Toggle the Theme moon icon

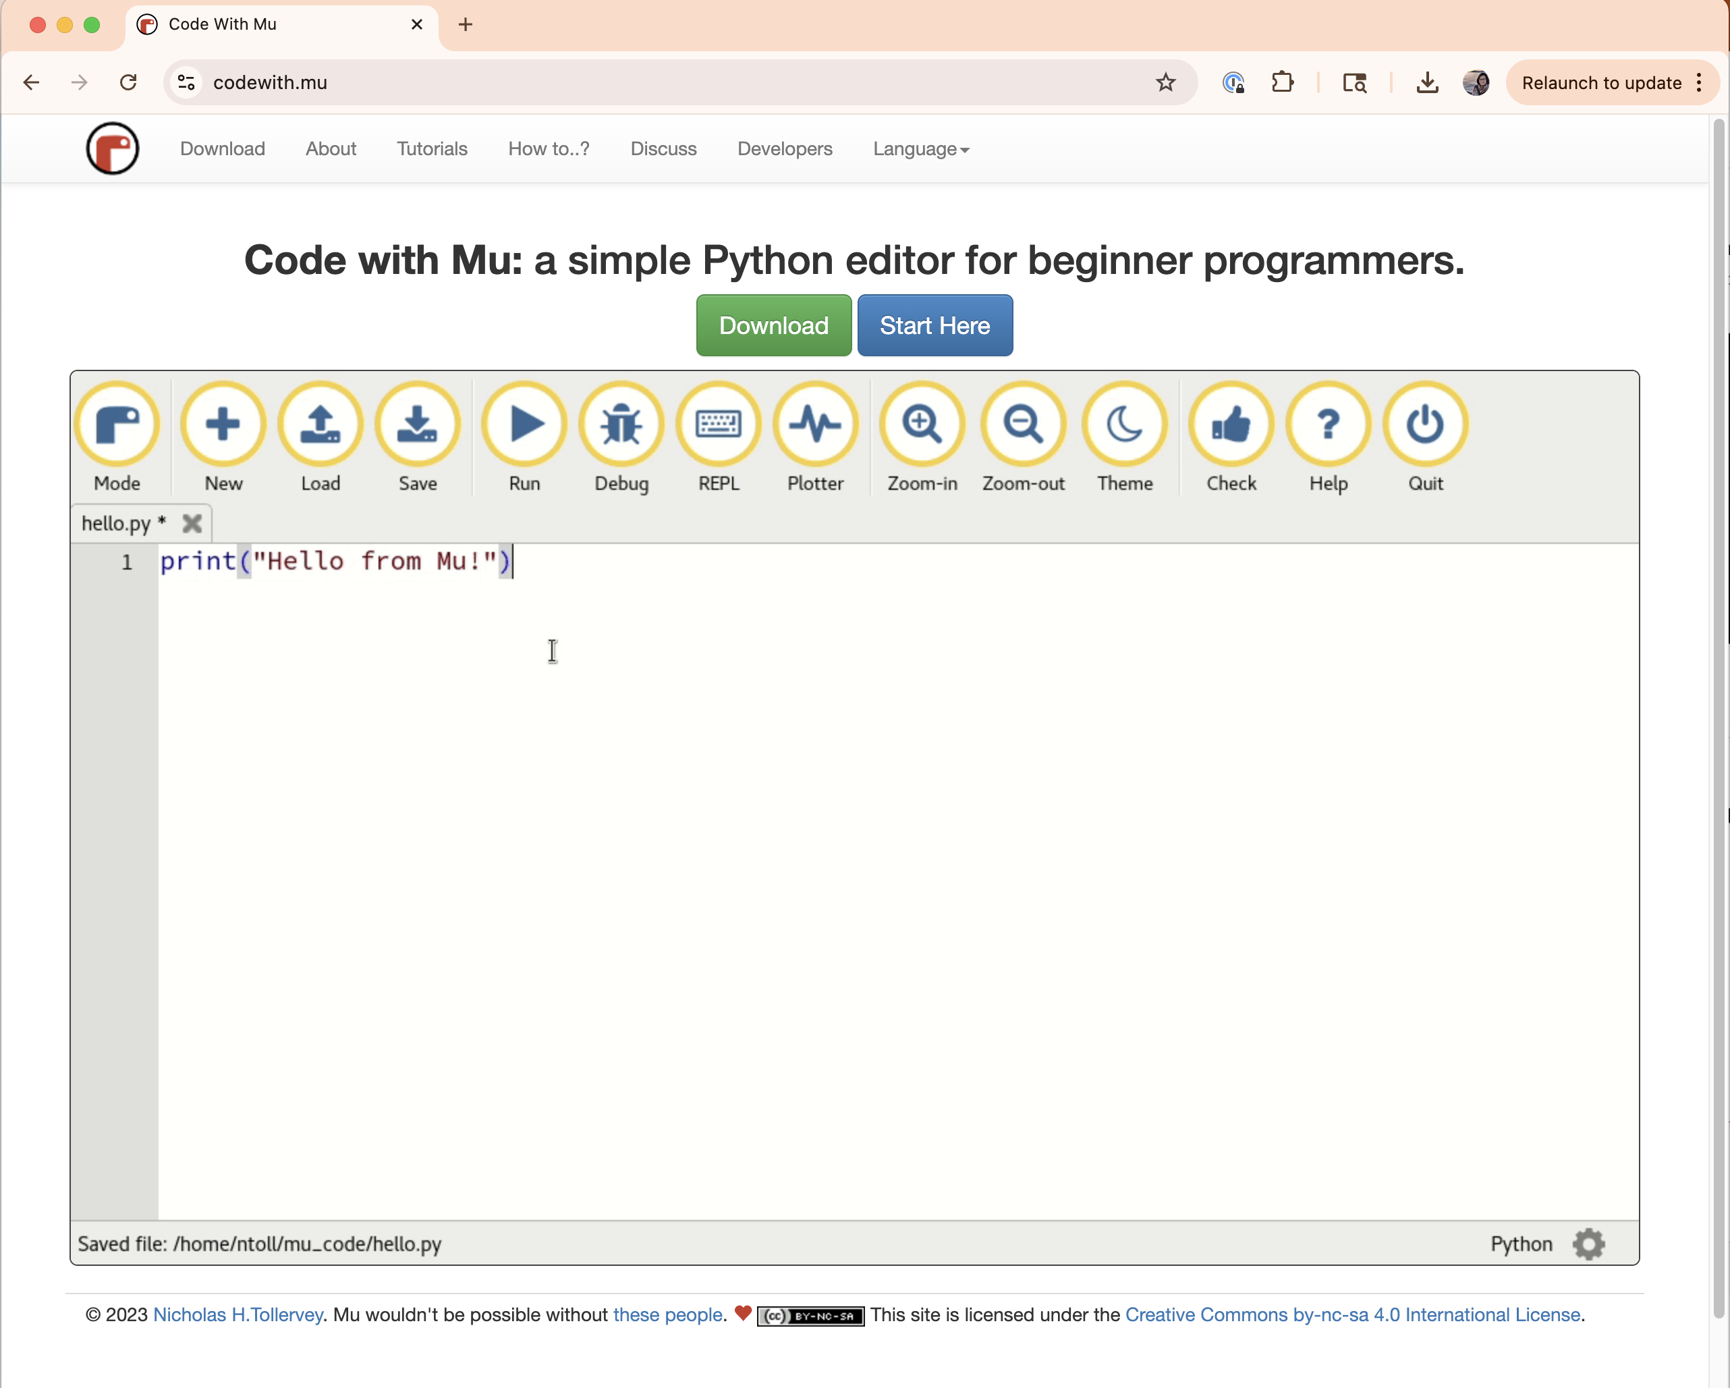[1125, 424]
